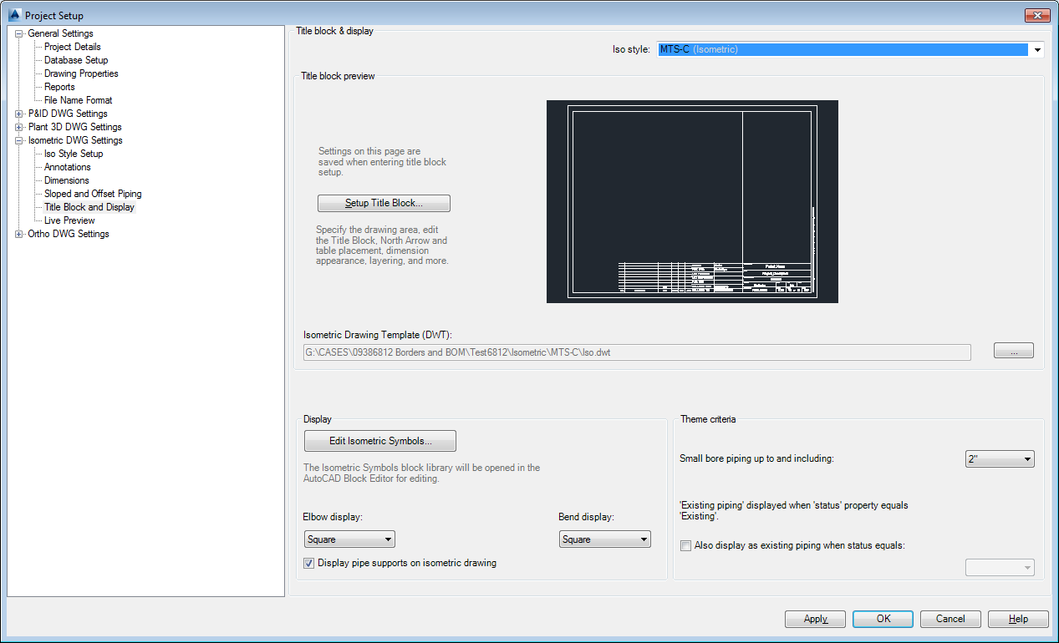This screenshot has width=1059, height=643.
Task: Select the Sloped and Offset Piping item
Action: [91, 193]
